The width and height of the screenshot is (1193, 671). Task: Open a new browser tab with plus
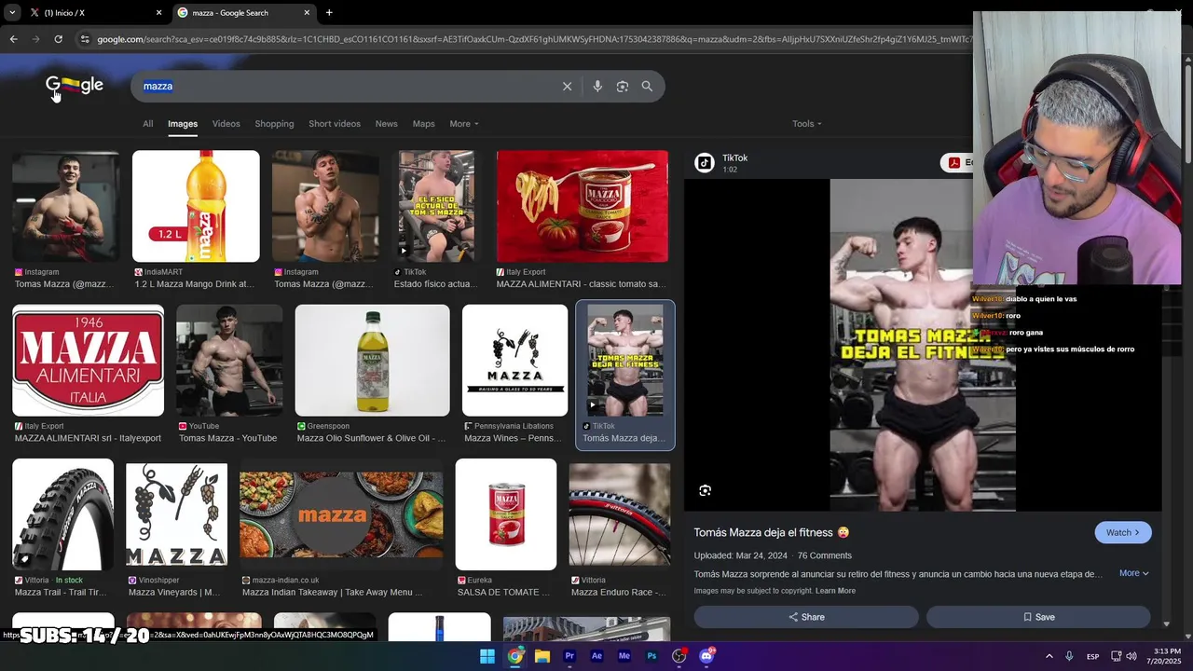pos(329,12)
